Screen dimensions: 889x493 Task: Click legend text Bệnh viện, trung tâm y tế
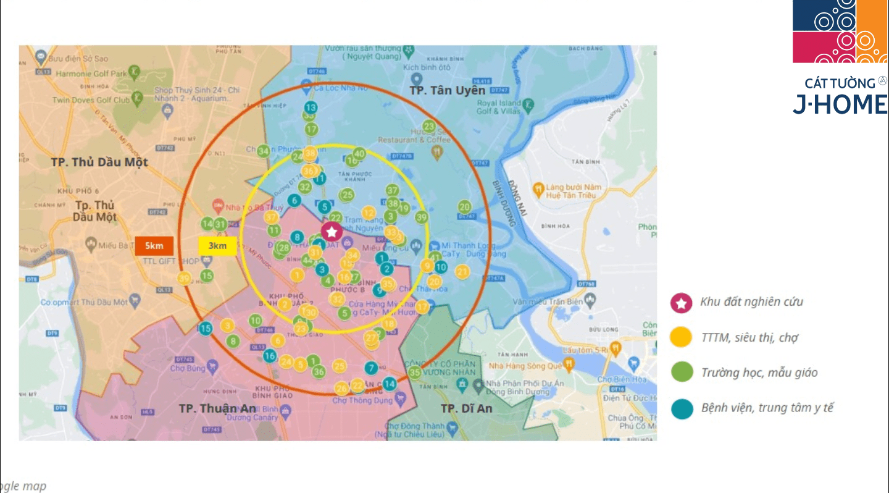tap(767, 408)
